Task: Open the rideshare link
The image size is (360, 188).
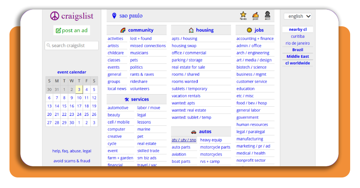Action: pos(139,81)
